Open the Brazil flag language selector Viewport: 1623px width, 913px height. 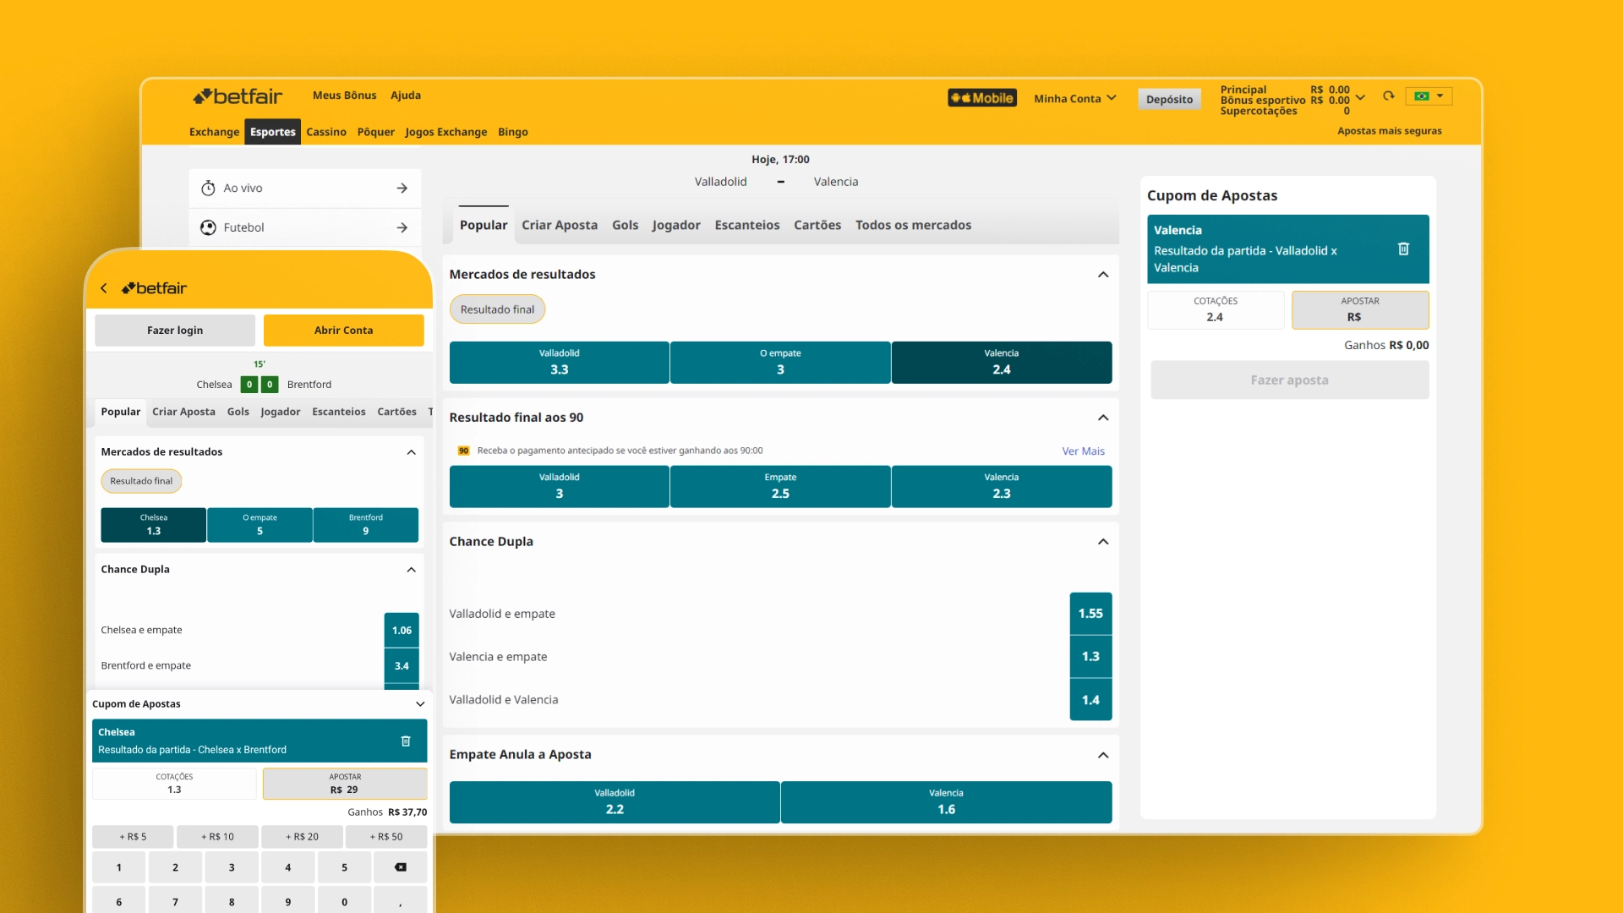click(x=1429, y=96)
